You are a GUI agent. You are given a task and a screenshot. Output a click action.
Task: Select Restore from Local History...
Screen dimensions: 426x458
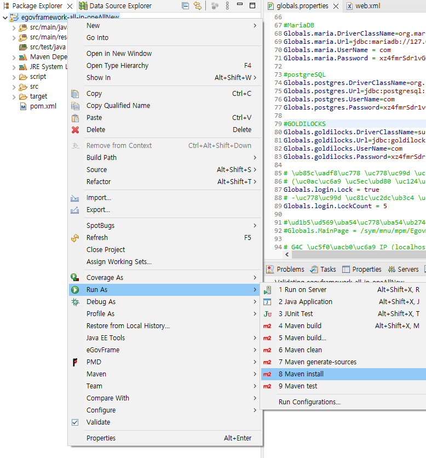coord(165,326)
